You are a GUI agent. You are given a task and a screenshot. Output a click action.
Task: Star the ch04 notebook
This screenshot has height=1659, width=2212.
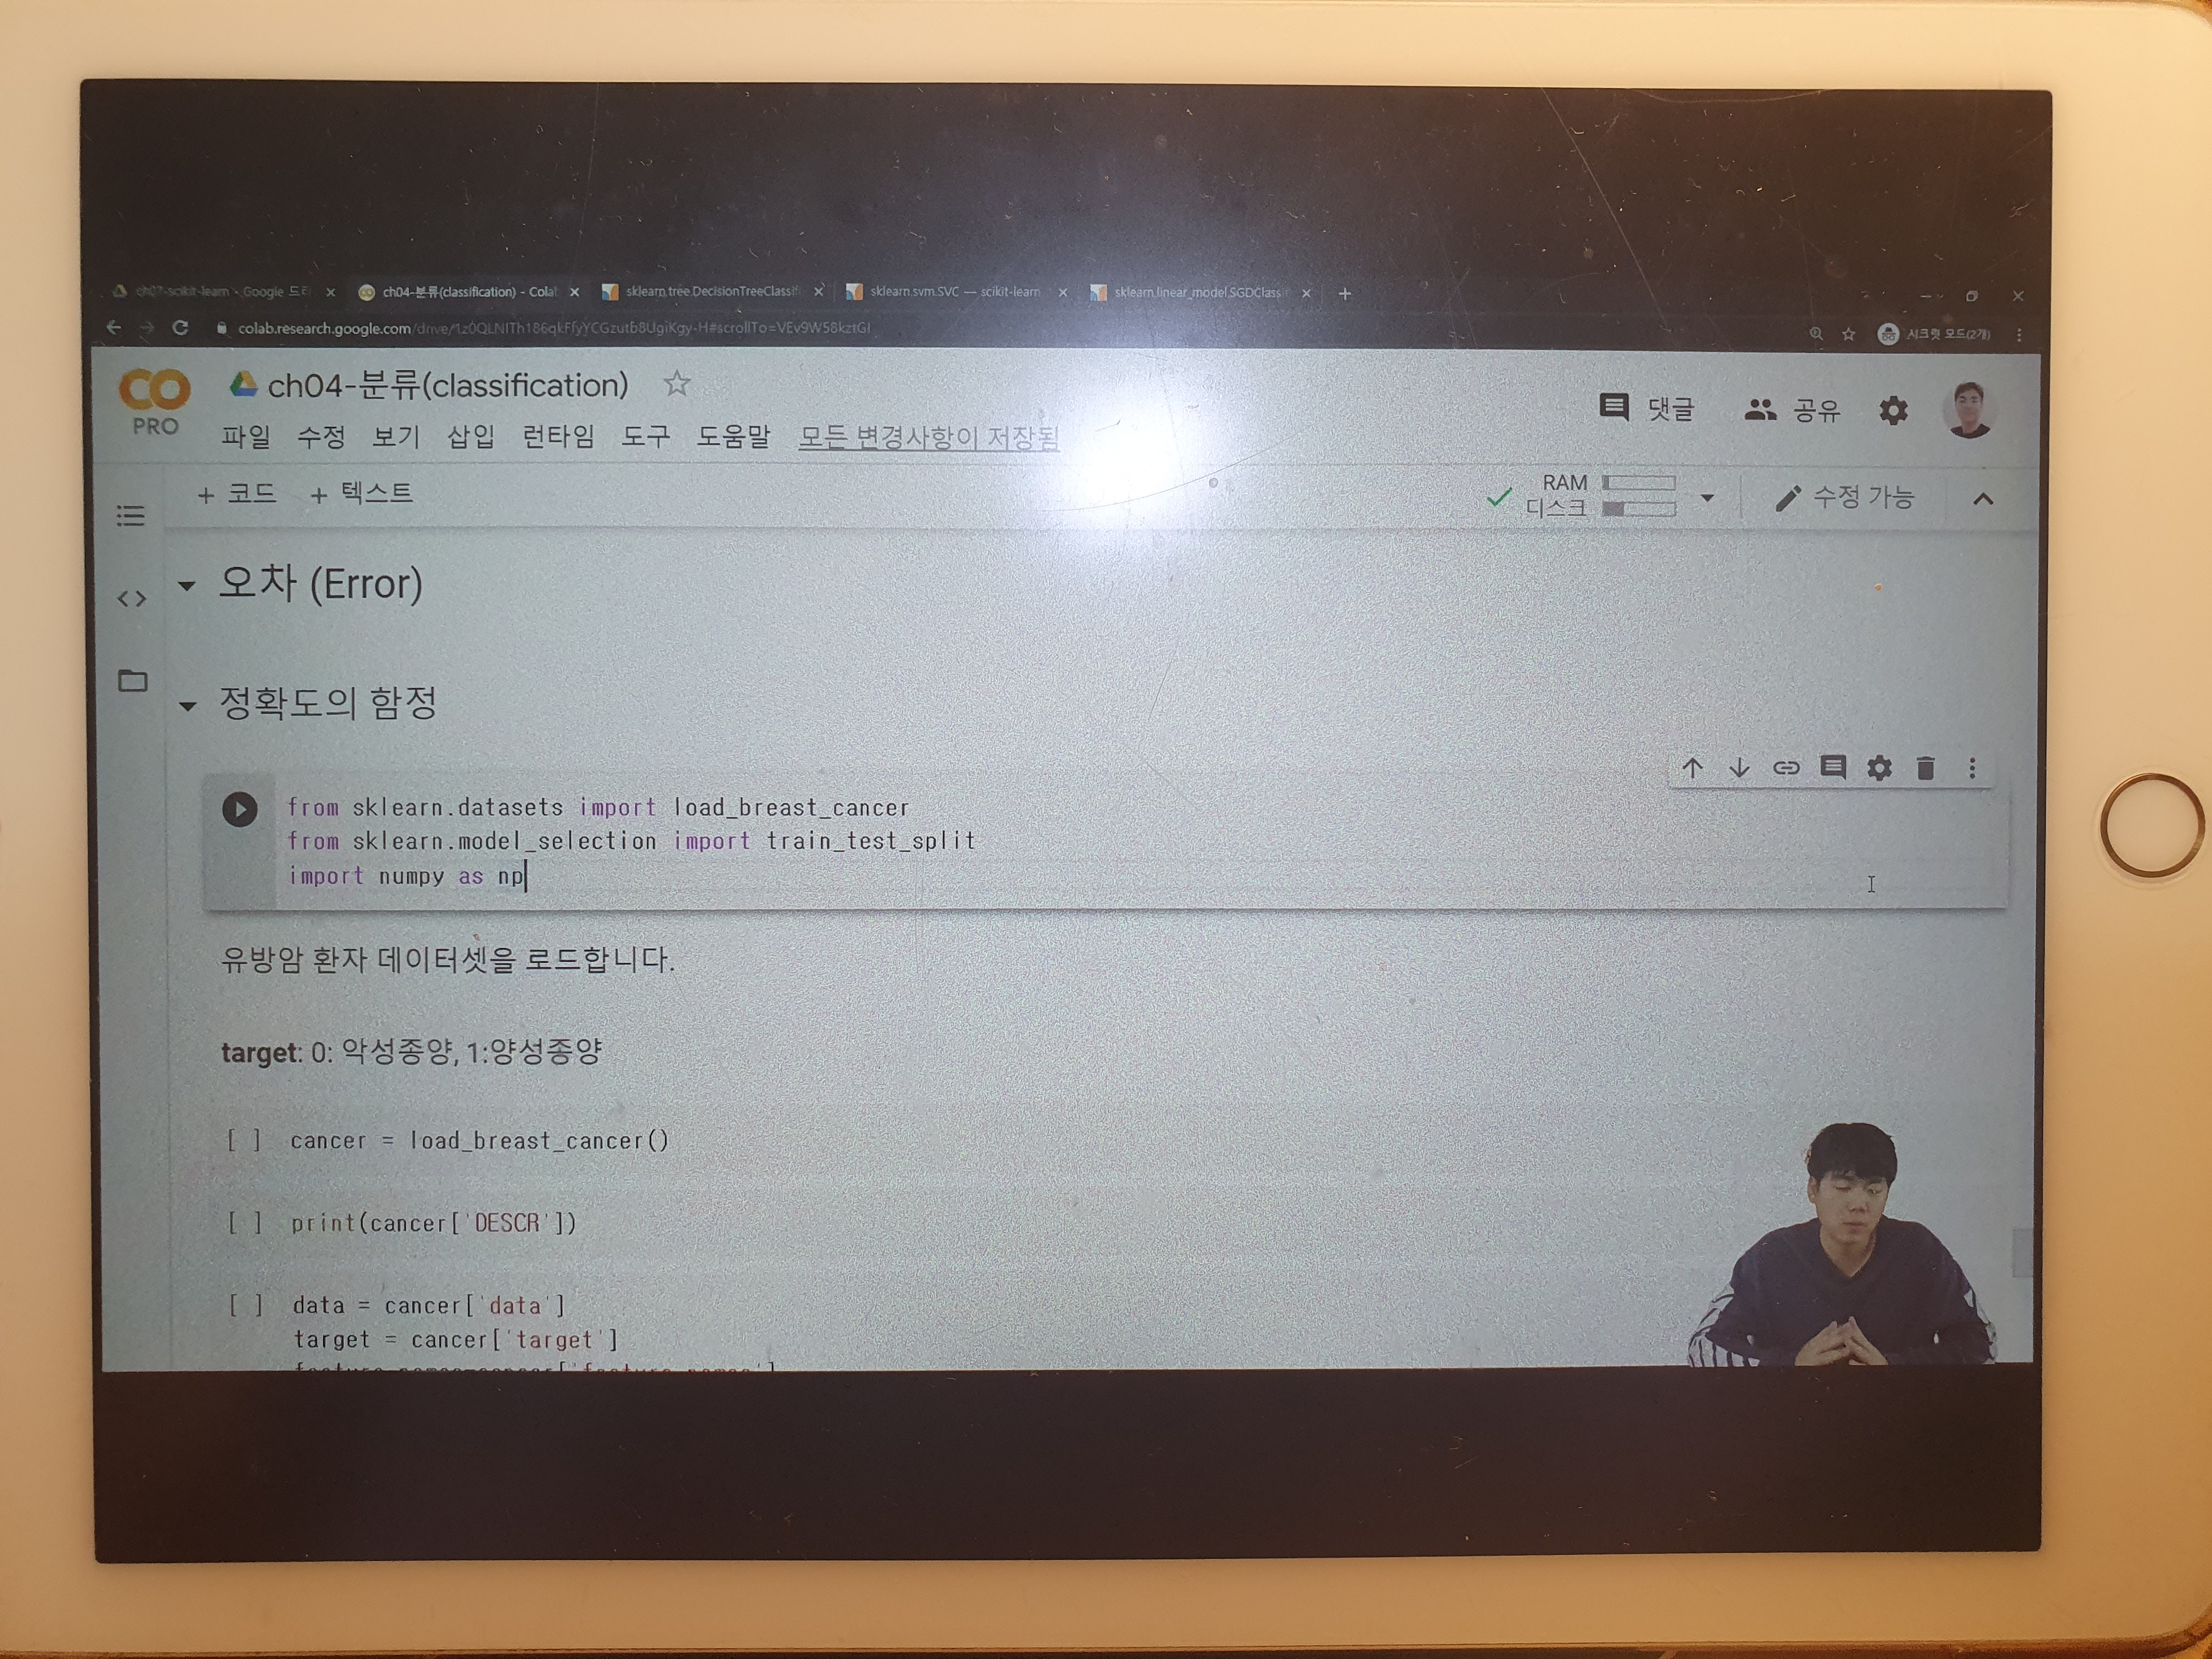pos(677,384)
